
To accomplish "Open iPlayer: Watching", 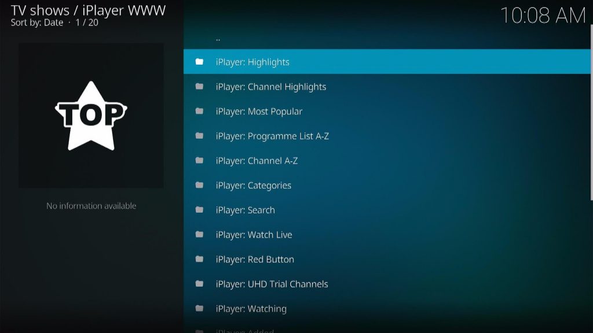I will coord(387,309).
